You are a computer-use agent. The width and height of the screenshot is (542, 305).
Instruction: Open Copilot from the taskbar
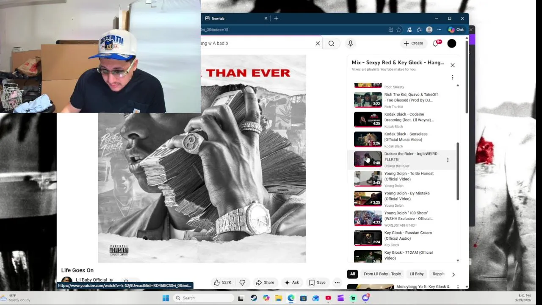coord(266,298)
